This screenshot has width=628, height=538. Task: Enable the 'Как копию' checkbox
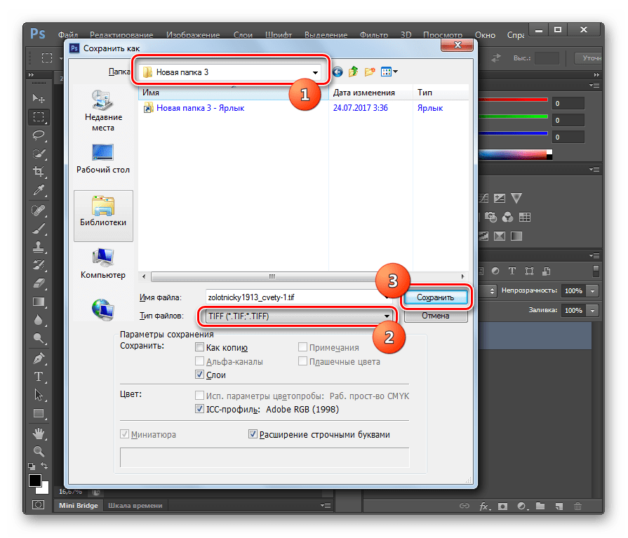(199, 347)
